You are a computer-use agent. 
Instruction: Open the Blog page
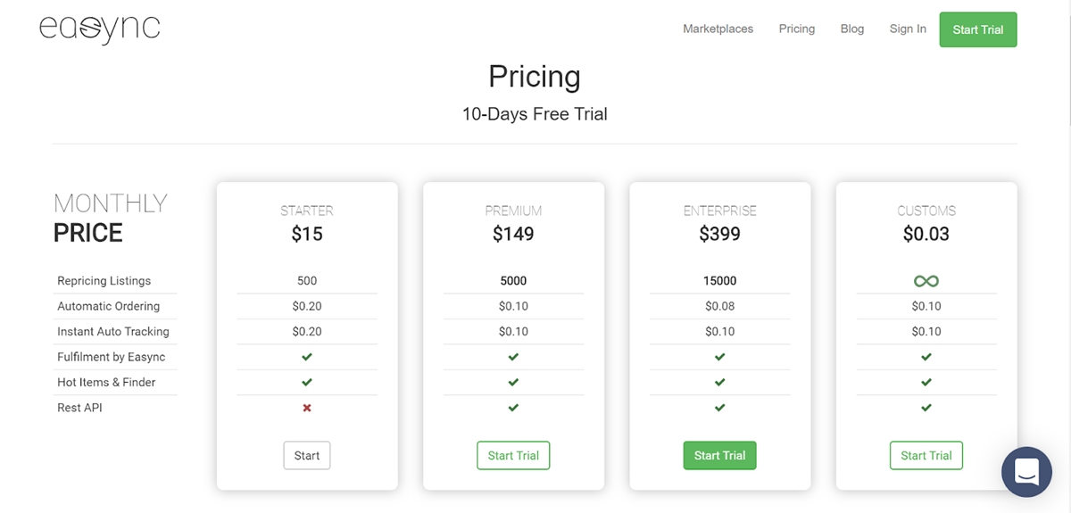tap(852, 29)
